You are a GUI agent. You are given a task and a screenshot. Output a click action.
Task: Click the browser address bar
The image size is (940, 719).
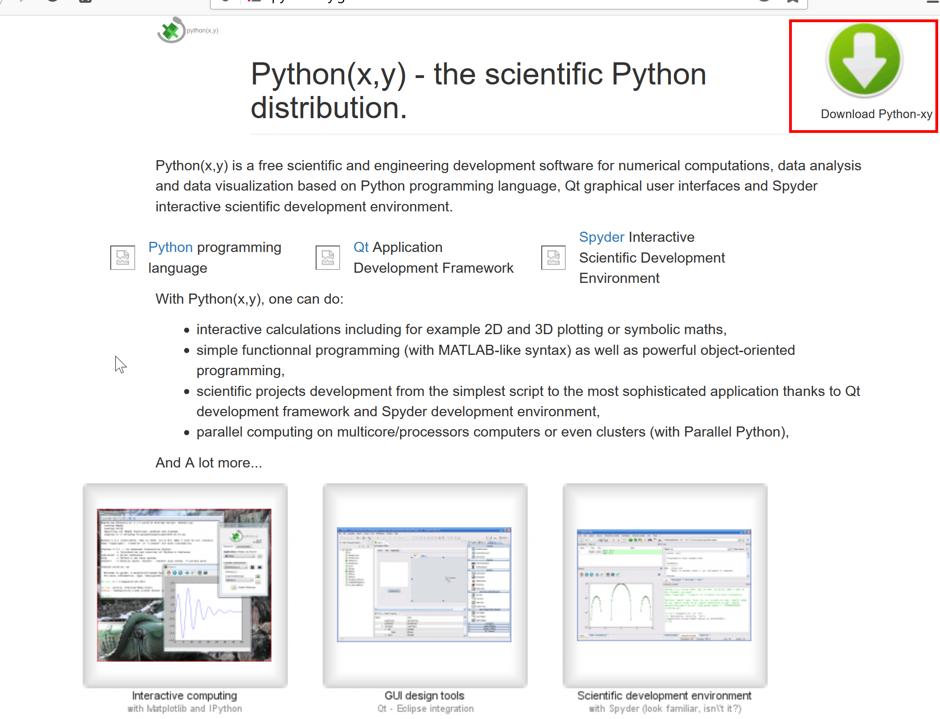point(509,4)
